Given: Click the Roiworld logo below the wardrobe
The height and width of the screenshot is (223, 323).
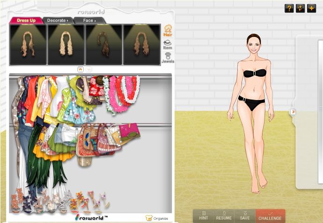Looking at the screenshot, I should (x=91, y=217).
